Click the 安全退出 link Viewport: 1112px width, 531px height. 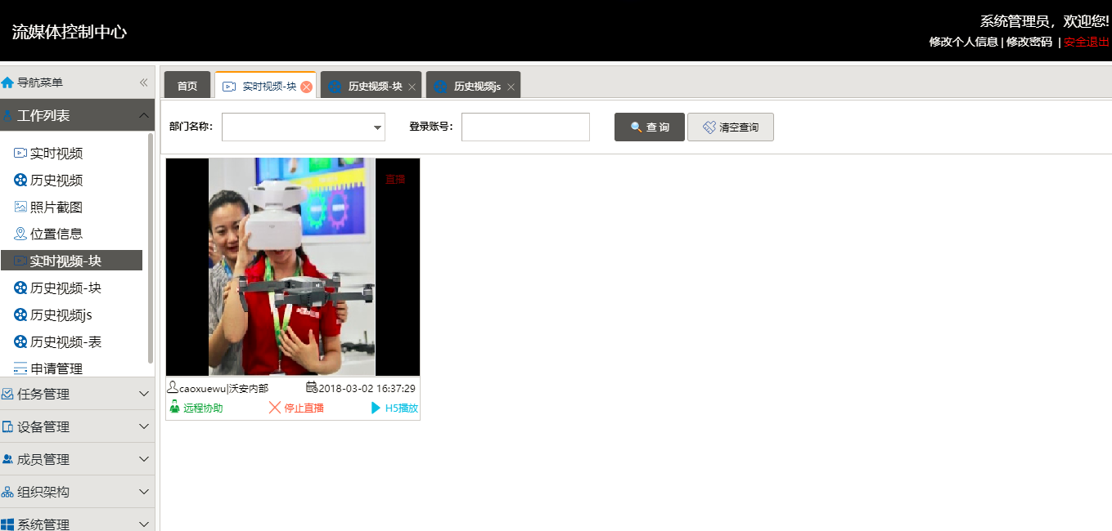(1087, 42)
